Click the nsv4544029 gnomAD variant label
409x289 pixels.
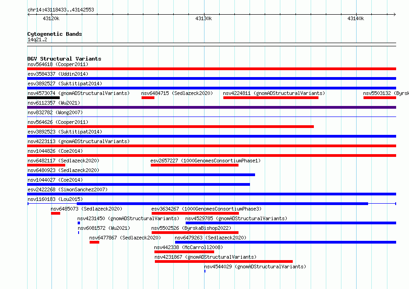pos(255,267)
